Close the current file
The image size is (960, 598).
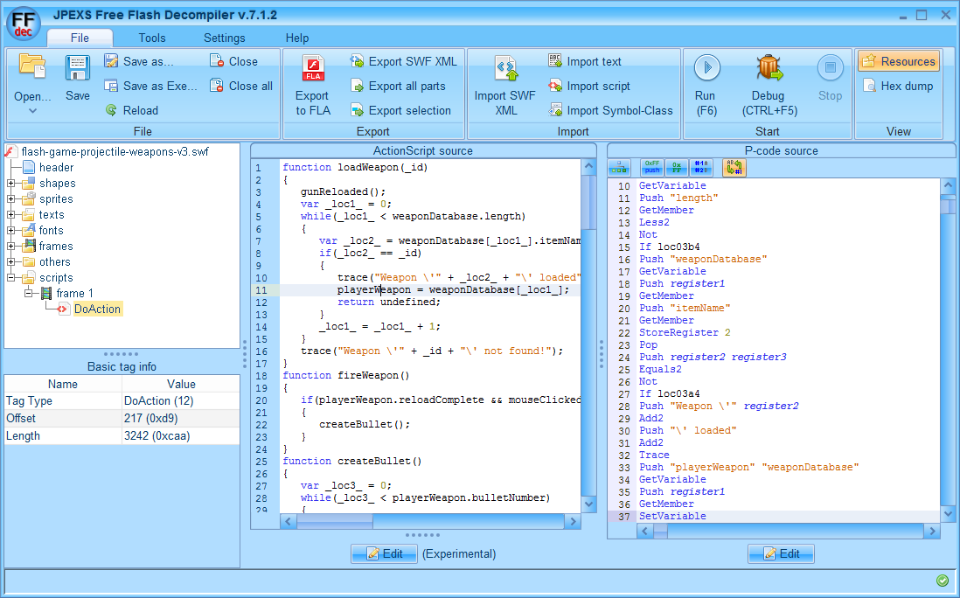233,61
